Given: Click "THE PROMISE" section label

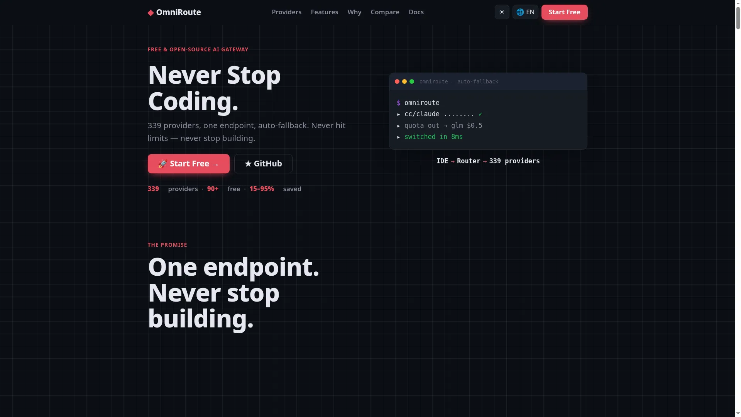Looking at the screenshot, I should (167, 245).
